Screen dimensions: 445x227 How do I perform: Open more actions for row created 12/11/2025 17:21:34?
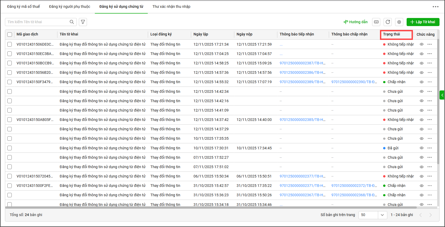pyautogui.click(x=430, y=44)
